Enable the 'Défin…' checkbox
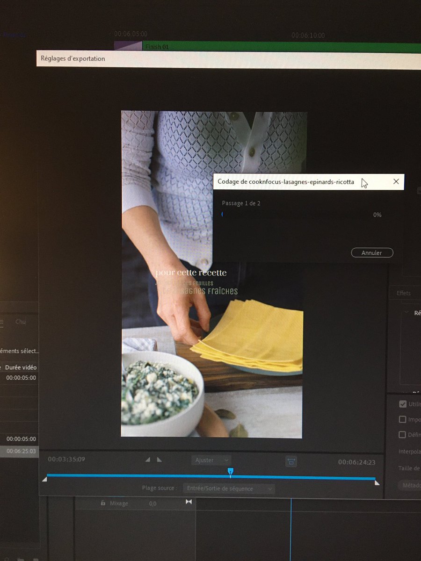Image resolution: width=421 pixels, height=561 pixels. [402, 435]
